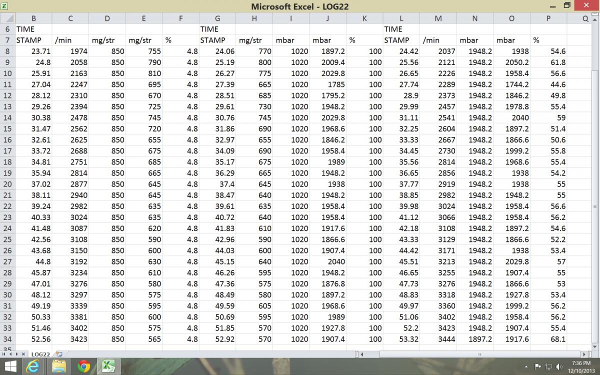600x375 pixels.
Task: Select the 3444 cell in row 34
Action: coord(438,338)
